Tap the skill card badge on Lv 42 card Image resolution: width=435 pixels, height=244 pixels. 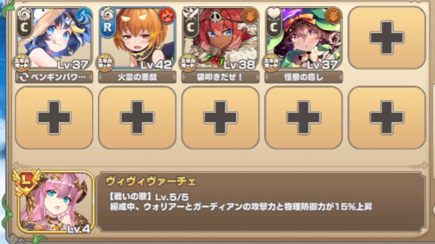tap(105, 63)
